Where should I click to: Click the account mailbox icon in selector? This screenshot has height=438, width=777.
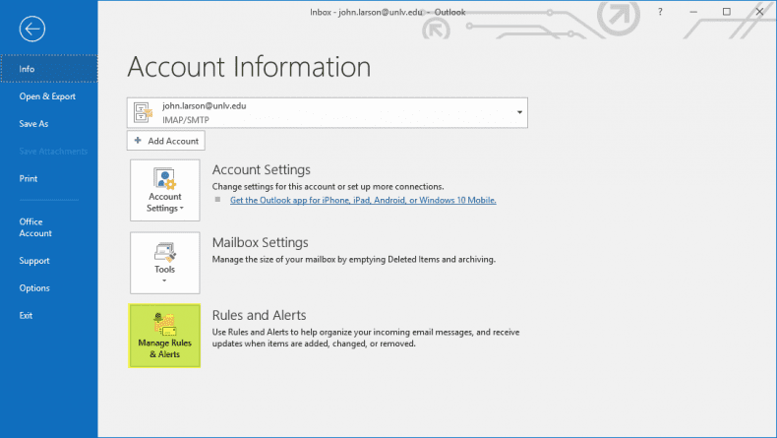(x=144, y=112)
